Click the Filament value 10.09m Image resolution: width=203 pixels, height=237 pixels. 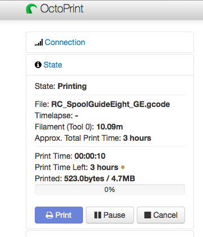tap(109, 127)
